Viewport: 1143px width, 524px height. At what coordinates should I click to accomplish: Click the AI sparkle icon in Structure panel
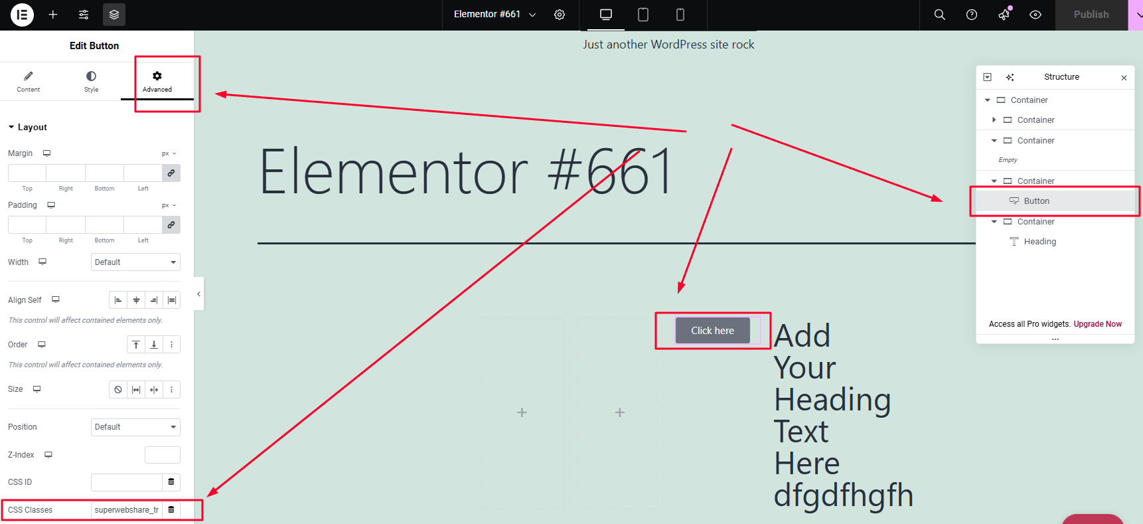point(1010,77)
